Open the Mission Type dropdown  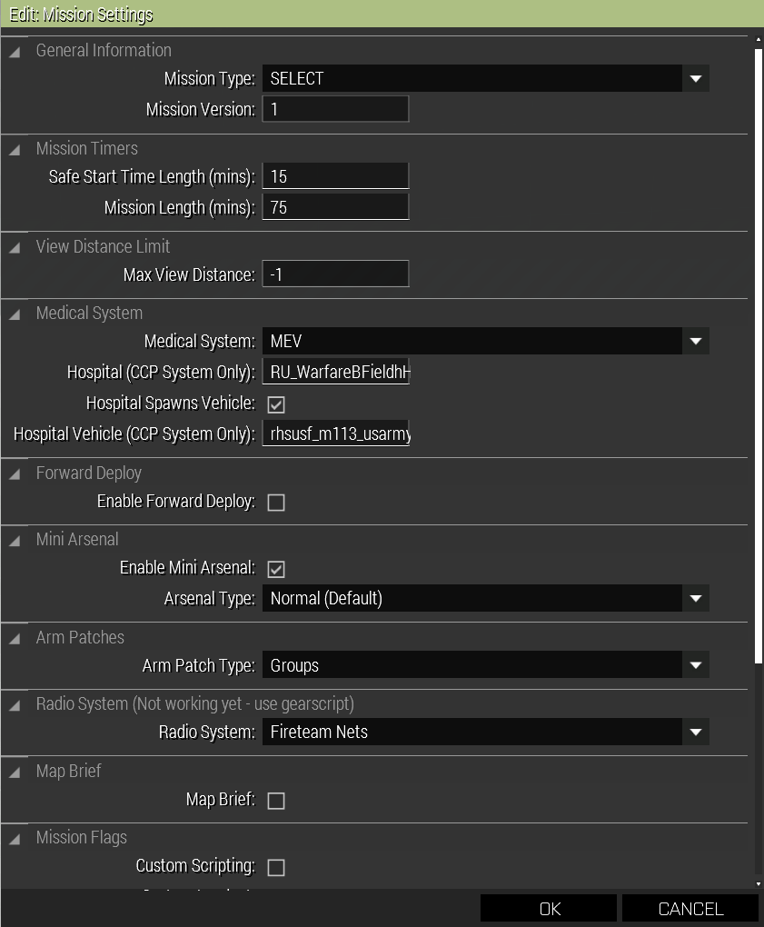tap(695, 79)
